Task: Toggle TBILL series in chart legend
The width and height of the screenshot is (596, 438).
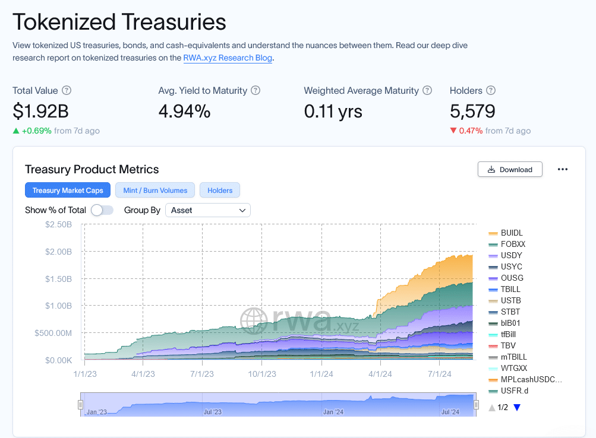Action: (x=504, y=289)
